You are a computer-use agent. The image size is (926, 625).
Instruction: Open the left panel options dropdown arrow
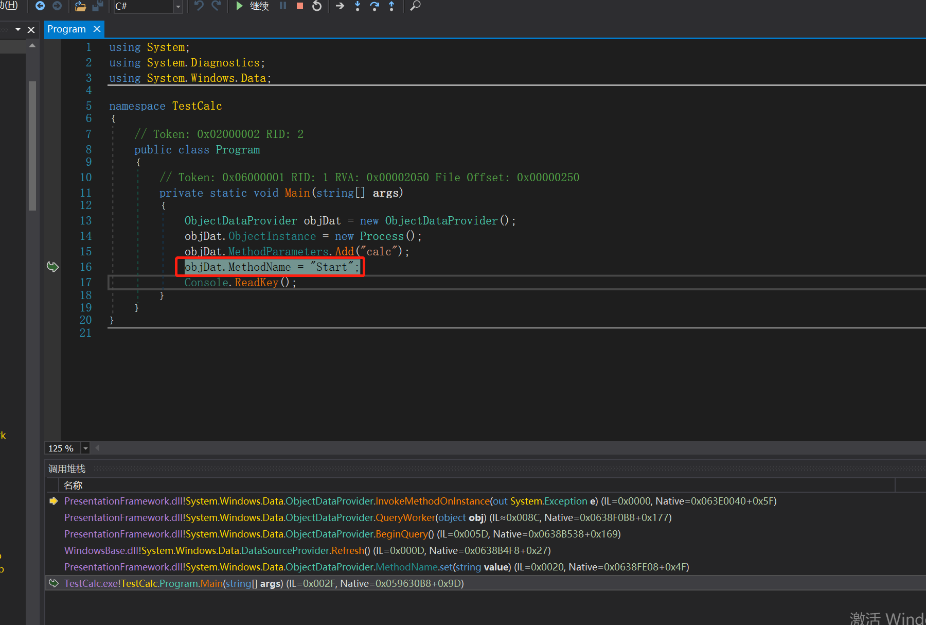click(18, 29)
